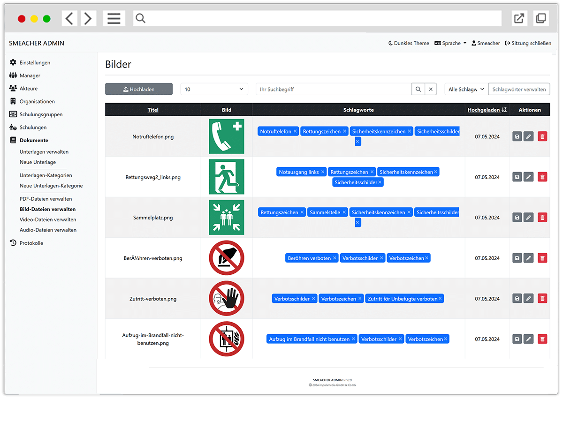The image size is (563, 422).
Task: Sort table by Hochgeladen column
Action: click(487, 110)
